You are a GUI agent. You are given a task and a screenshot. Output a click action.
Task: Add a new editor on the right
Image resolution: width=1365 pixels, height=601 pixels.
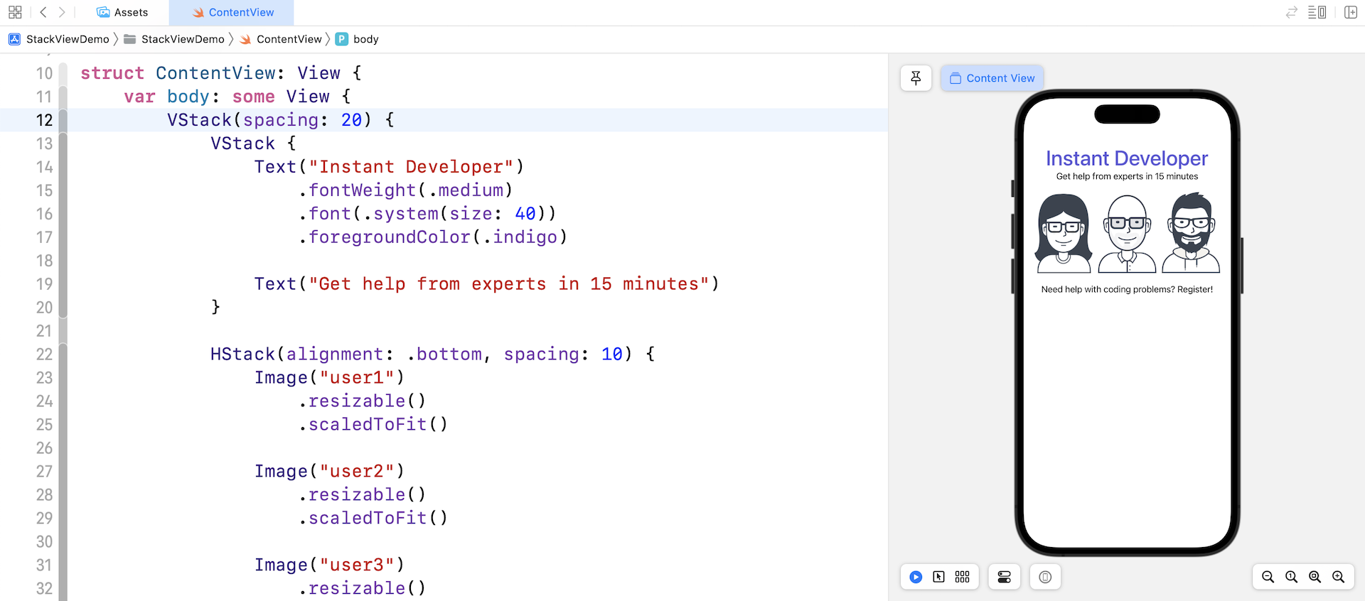click(1351, 12)
